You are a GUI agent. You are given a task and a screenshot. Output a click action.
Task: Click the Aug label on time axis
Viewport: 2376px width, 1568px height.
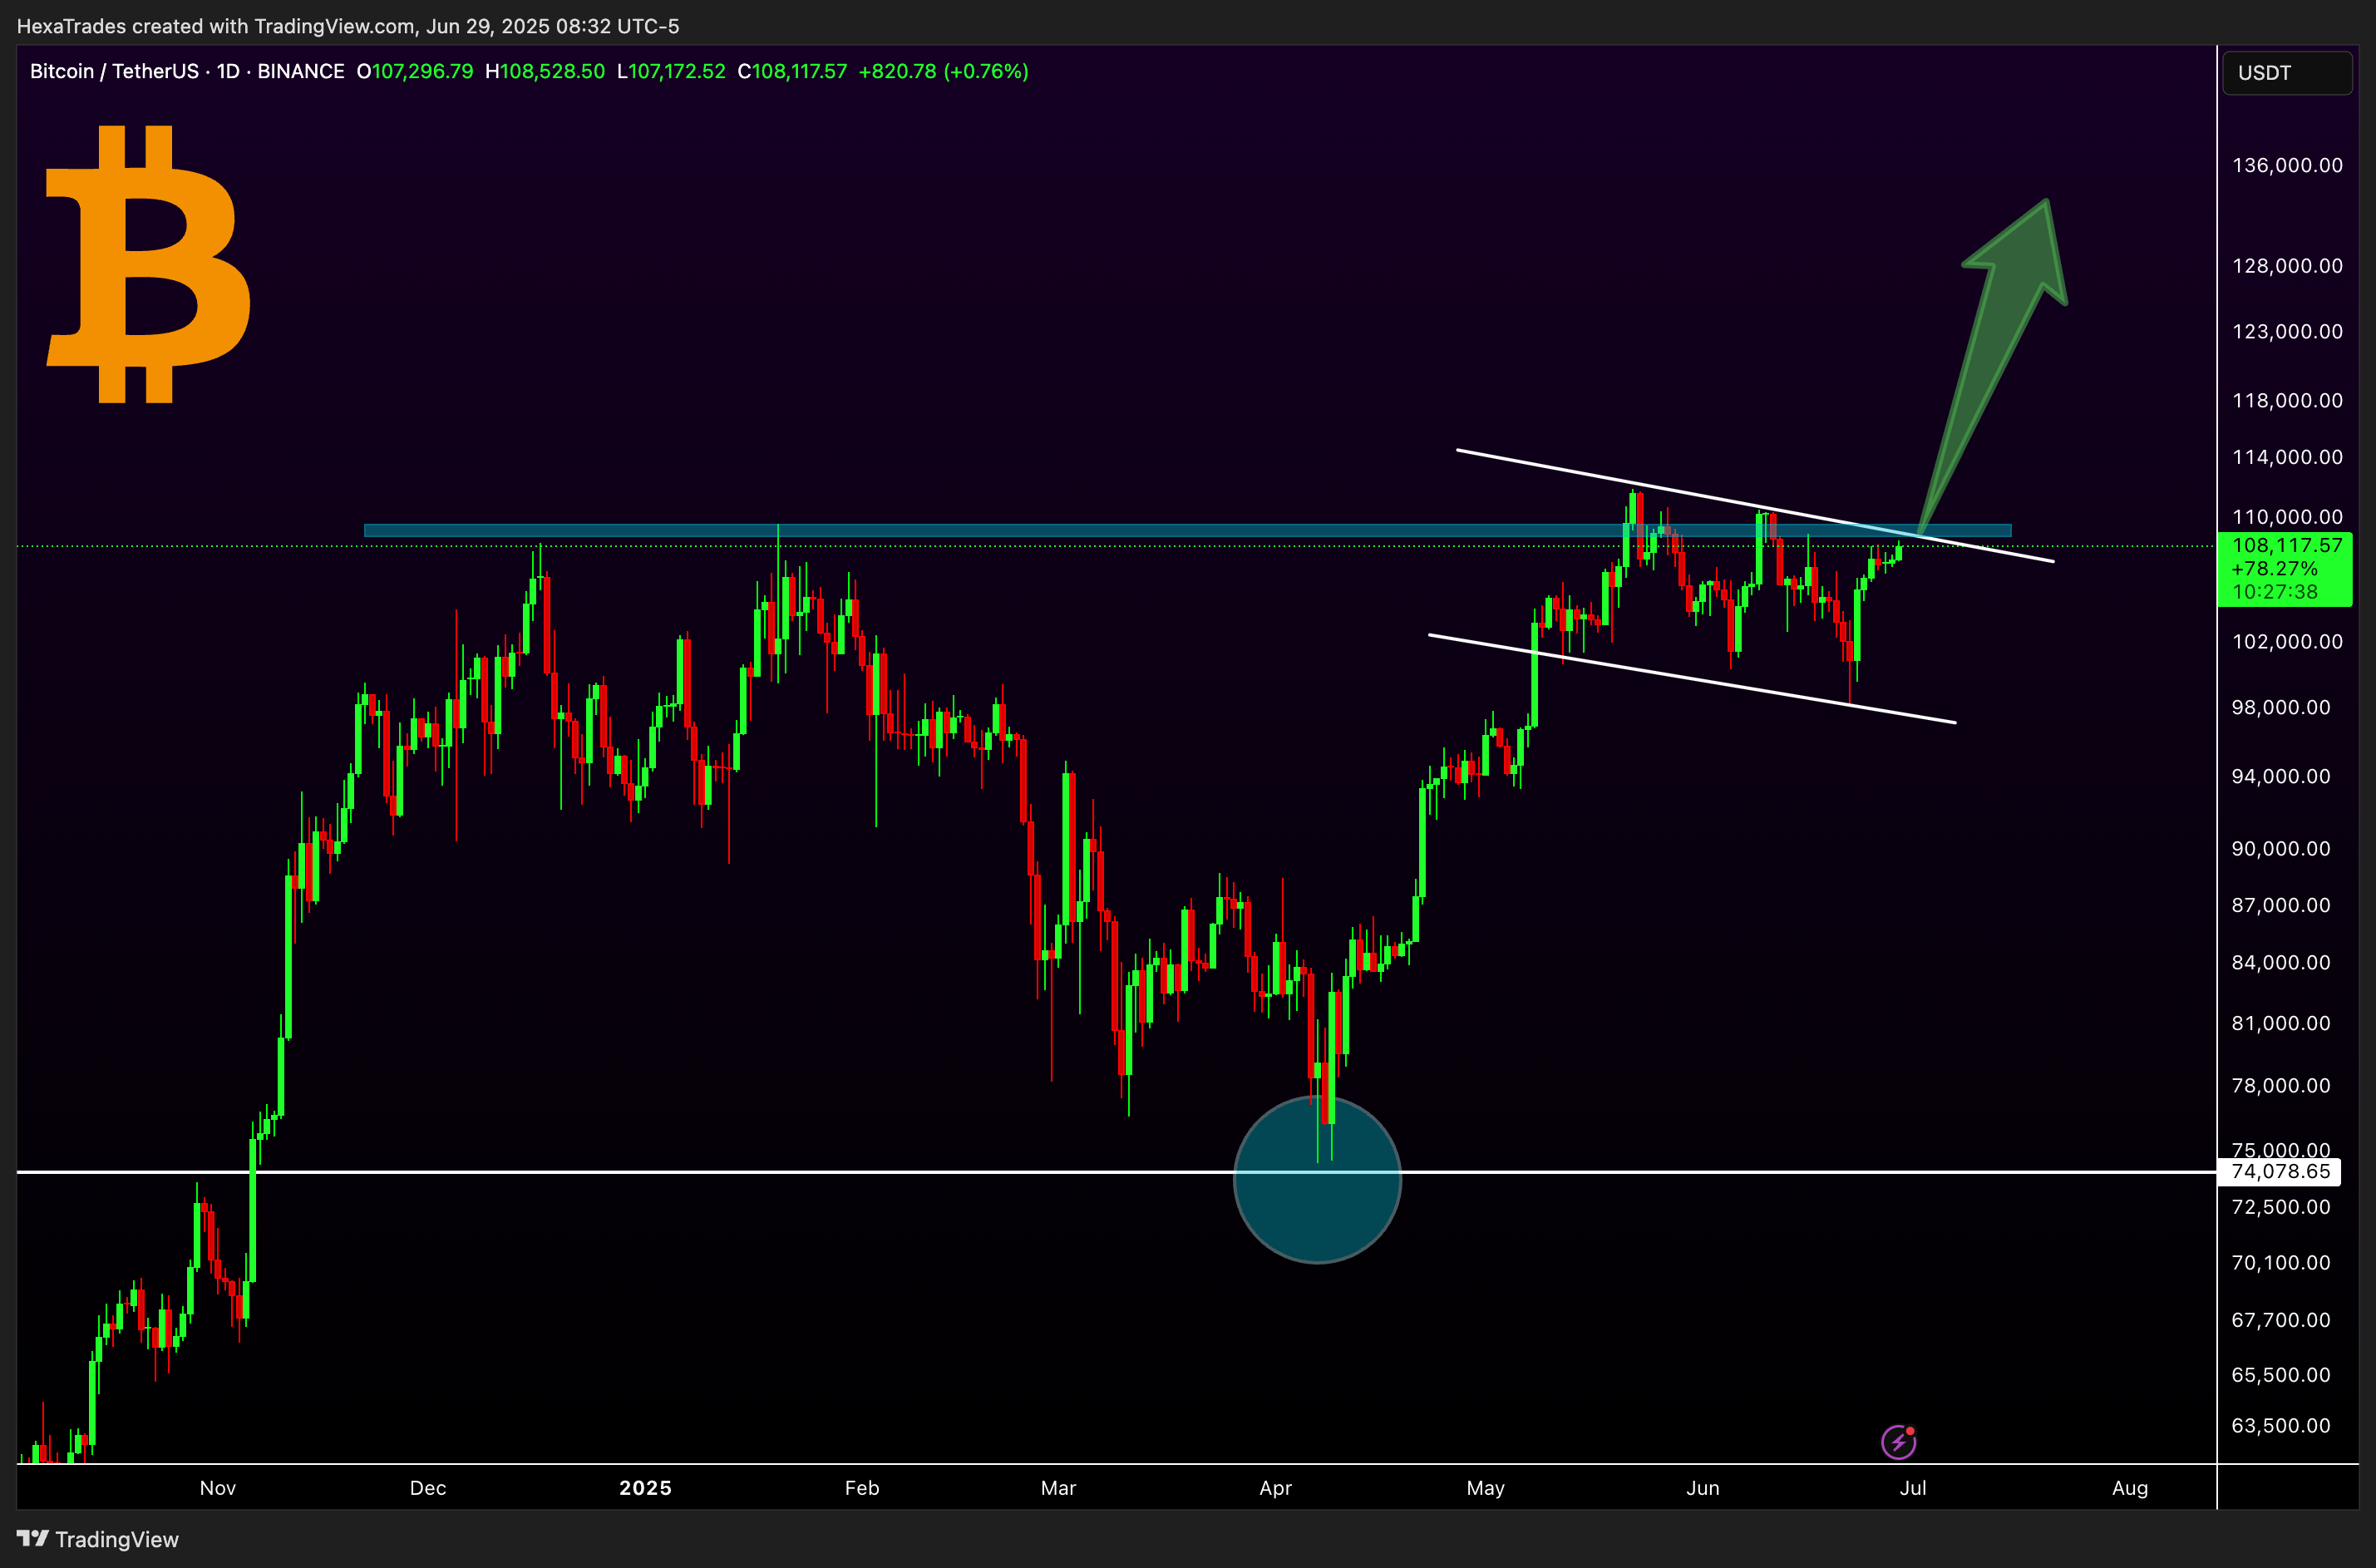click(x=2130, y=1488)
